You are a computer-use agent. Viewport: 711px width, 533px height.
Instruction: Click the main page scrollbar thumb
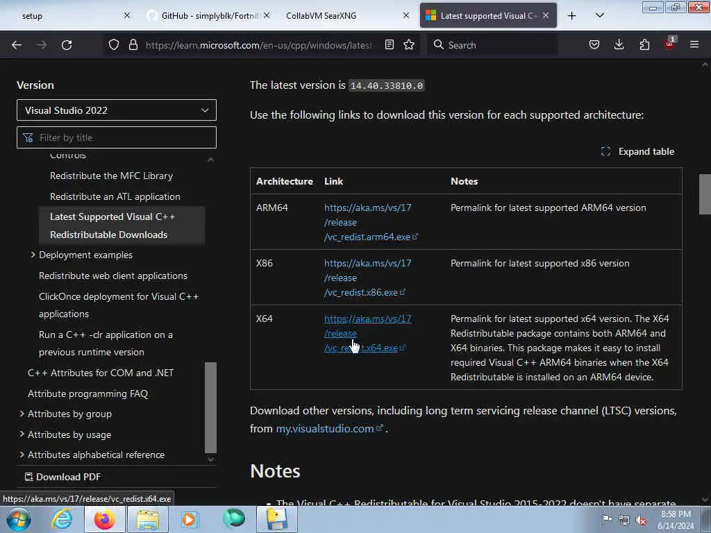[x=705, y=194]
